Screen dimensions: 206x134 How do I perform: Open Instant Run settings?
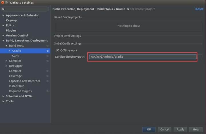click(x=17, y=86)
